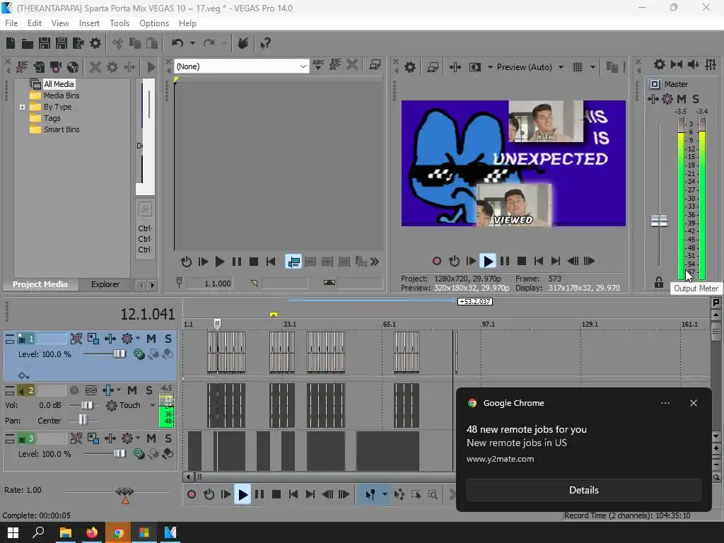Open split screen view dropdown arrow
Viewport: 724px width, 543px height.
[490, 67]
